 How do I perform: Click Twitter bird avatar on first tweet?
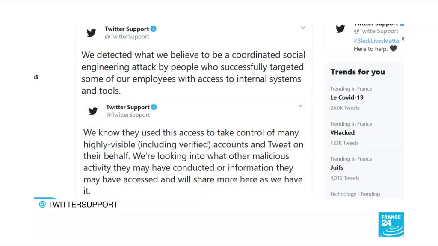point(91,33)
